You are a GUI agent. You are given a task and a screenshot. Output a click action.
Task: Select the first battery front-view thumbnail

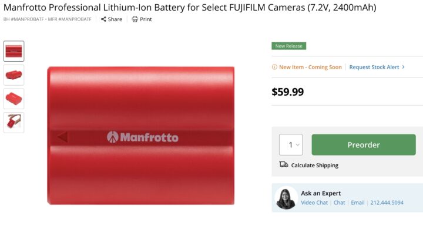click(x=14, y=51)
